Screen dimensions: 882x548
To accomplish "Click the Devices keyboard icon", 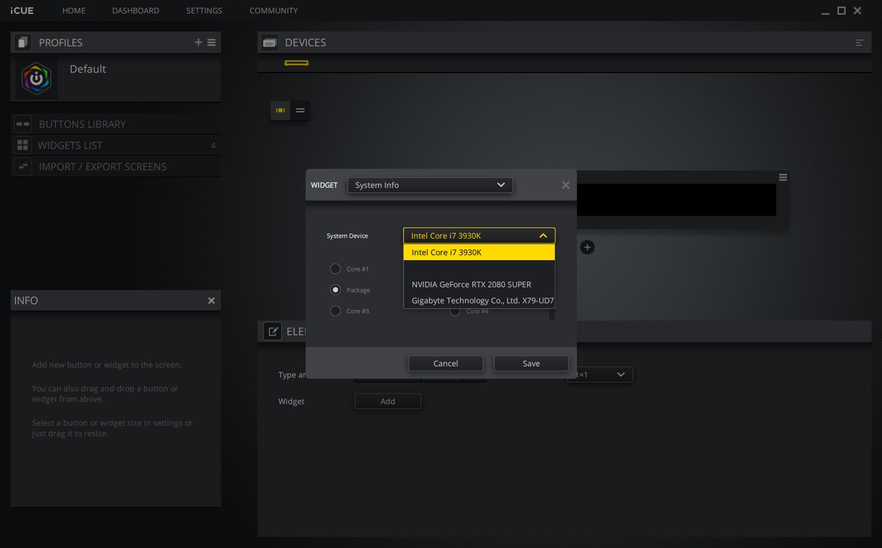I will (270, 43).
